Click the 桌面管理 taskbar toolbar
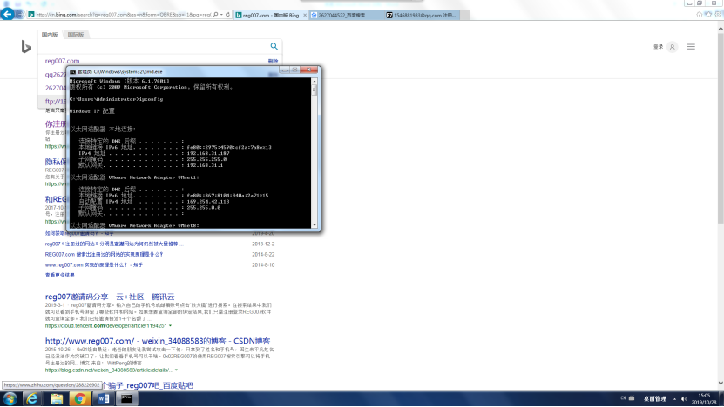This screenshot has width=724, height=407. [x=655, y=398]
